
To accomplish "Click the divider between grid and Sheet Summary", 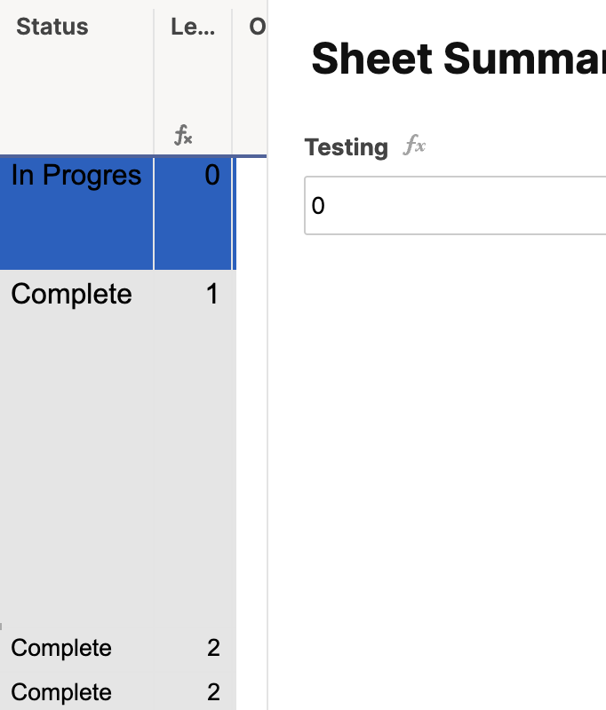I will (267, 355).
